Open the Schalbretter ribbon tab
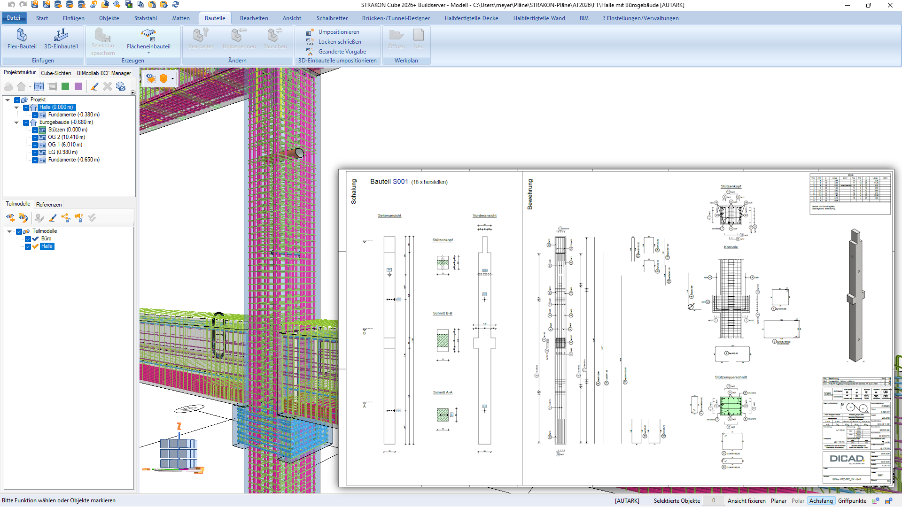902x507 pixels. pyautogui.click(x=332, y=18)
